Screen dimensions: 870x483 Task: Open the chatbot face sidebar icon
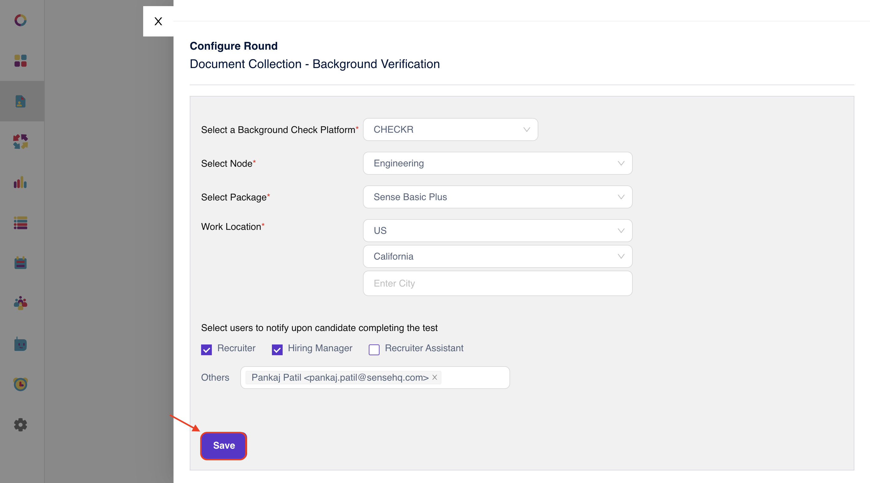[x=21, y=344]
